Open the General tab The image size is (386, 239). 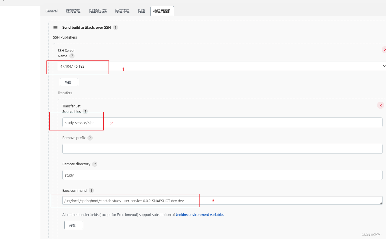point(51,11)
